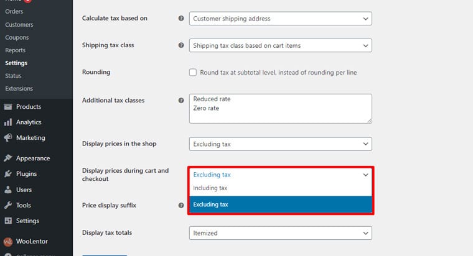Image resolution: width=473 pixels, height=256 pixels.
Task: Click the Plugins plug icon
Action: 8,174
